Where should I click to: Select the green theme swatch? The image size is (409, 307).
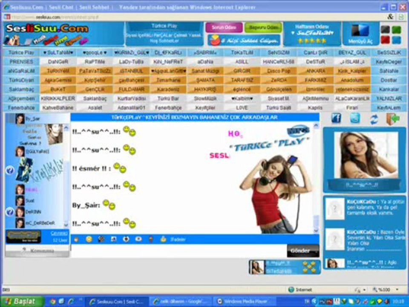click(397, 29)
